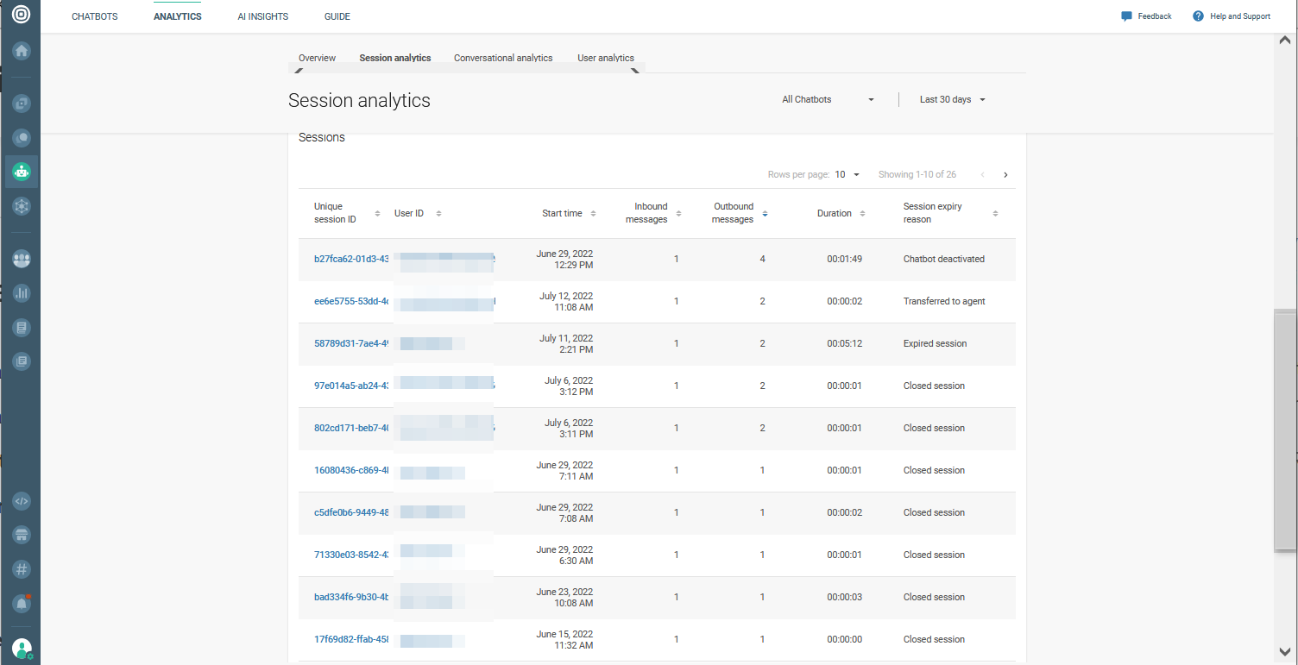Switch to the Conversational analytics tab
This screenshot has height=665, width=1298.
point(503,58)
